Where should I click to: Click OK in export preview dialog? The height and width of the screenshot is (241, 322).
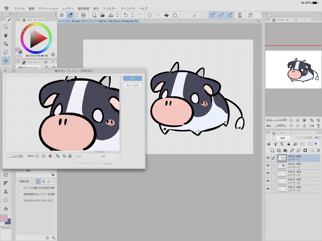132,78
